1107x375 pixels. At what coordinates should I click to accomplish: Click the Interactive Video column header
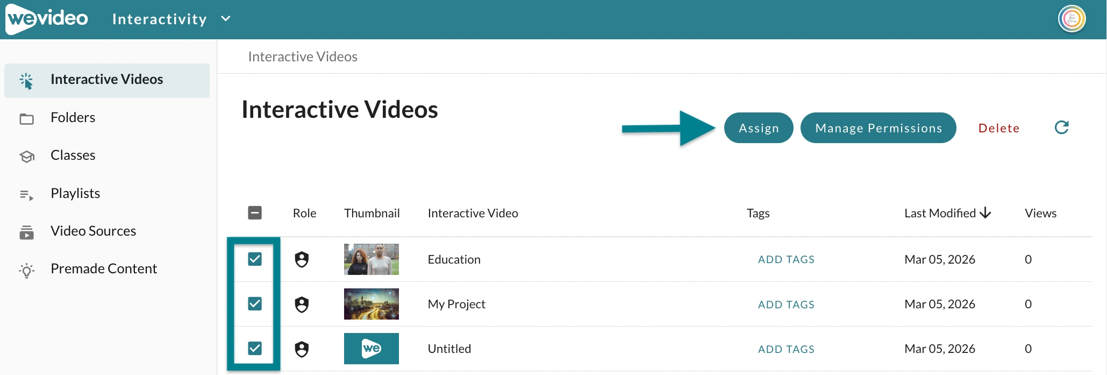(x=473, y=213)
